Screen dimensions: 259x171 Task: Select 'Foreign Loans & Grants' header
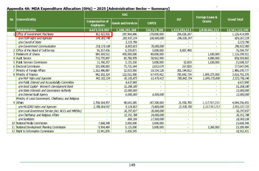point(207,19)
